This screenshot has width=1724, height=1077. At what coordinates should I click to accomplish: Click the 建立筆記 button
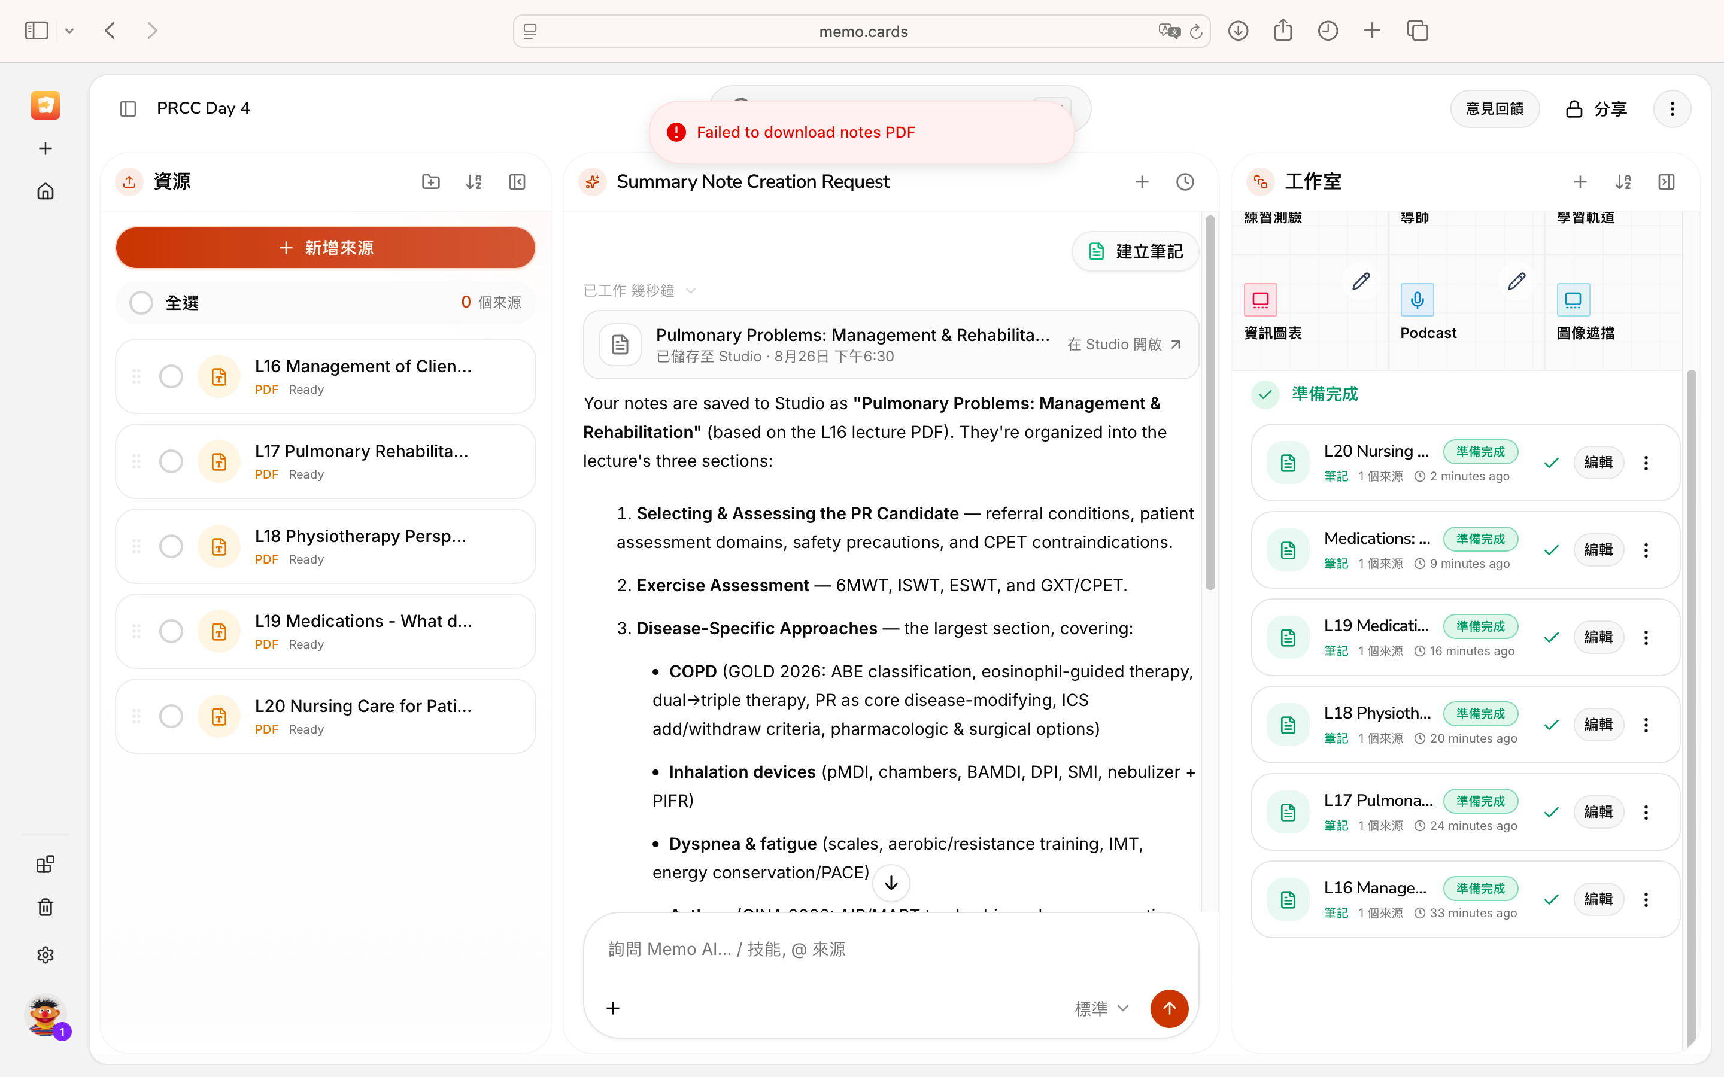point(1135,251)
